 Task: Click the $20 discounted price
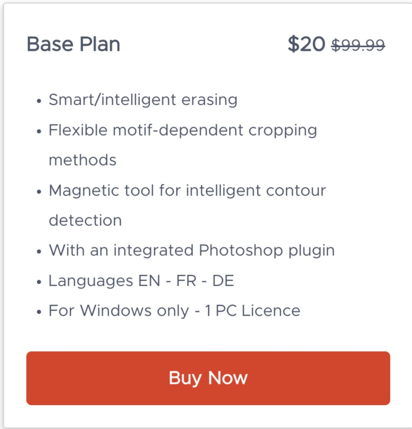[306, 44]
